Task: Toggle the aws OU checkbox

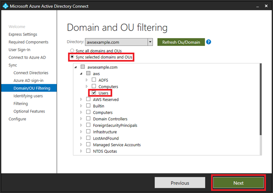Action: 88,74
